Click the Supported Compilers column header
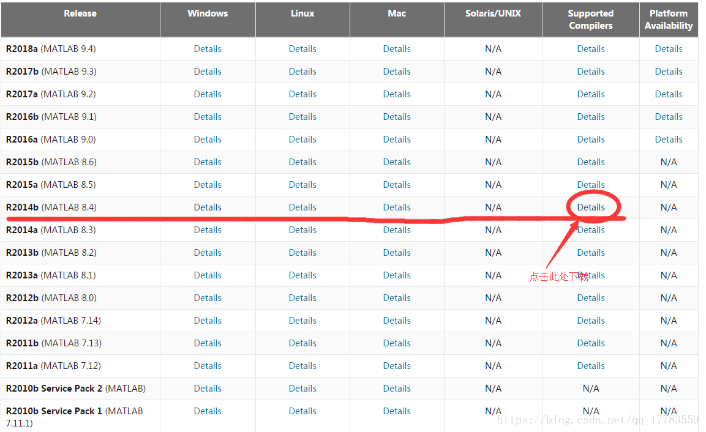706x432 pixels. point(591,20)
